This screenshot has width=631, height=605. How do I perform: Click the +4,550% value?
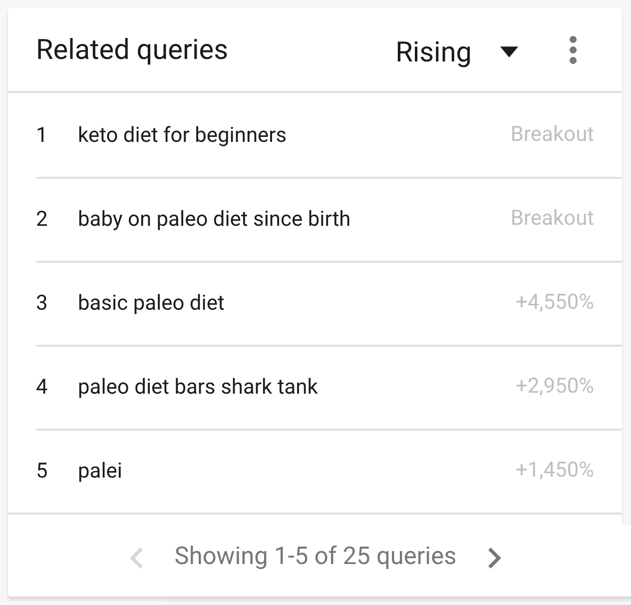(x=555, y=302)
